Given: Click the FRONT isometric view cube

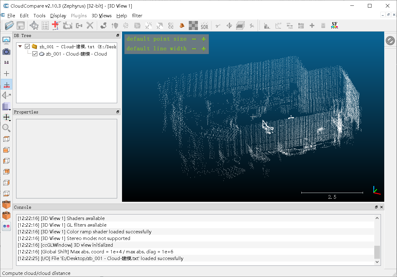Looking at the screenshot, I should (x=6, y=204).
